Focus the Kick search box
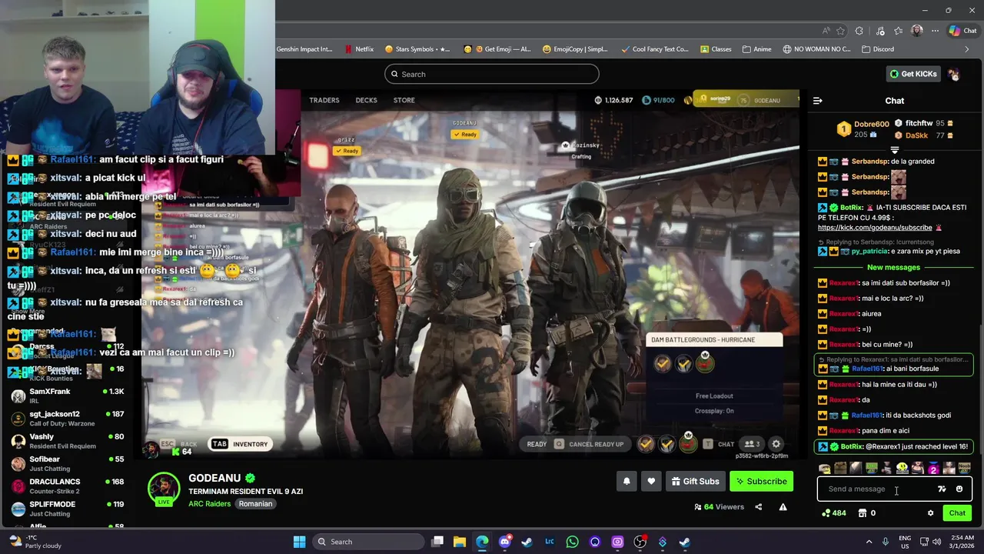 (492, 74)
